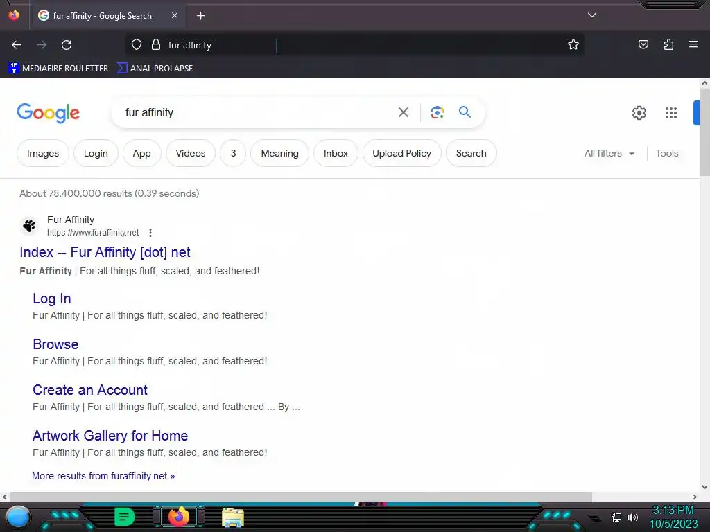Open Artwork Gallery for Home sitelink

pos(110,436)
